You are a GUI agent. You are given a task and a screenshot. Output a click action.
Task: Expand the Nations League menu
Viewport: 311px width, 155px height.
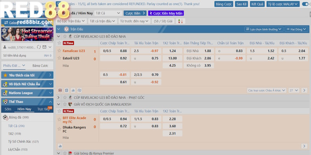click(x=27, y=93)
